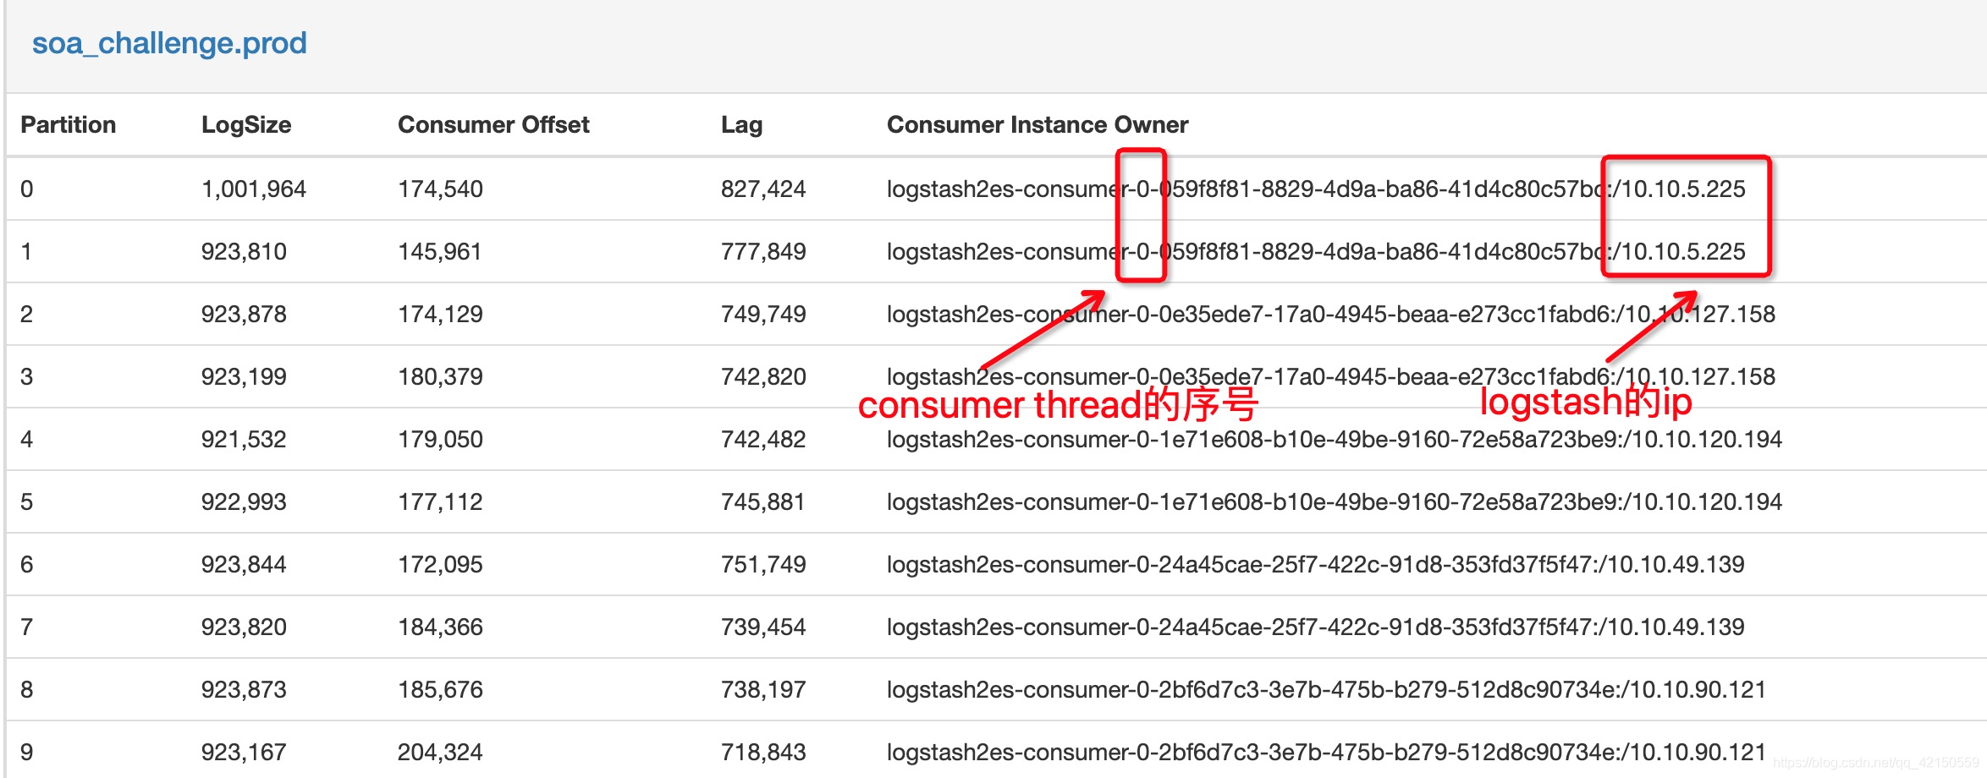
Task: Click the Consumer Offset column header
Action: 493,125
